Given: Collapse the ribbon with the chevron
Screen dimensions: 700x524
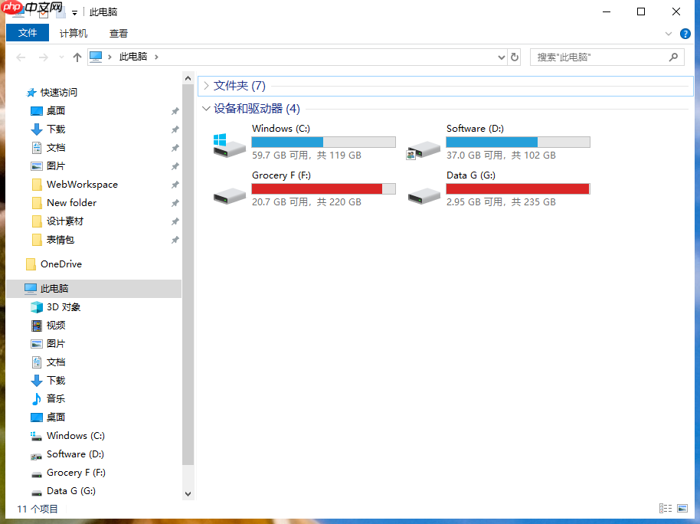Looking at the screenshot, I should (668, 34).
